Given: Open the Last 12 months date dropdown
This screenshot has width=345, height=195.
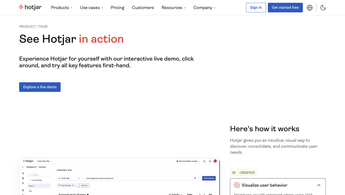Looking at the screenshot, I should click(x=66, y=185).
